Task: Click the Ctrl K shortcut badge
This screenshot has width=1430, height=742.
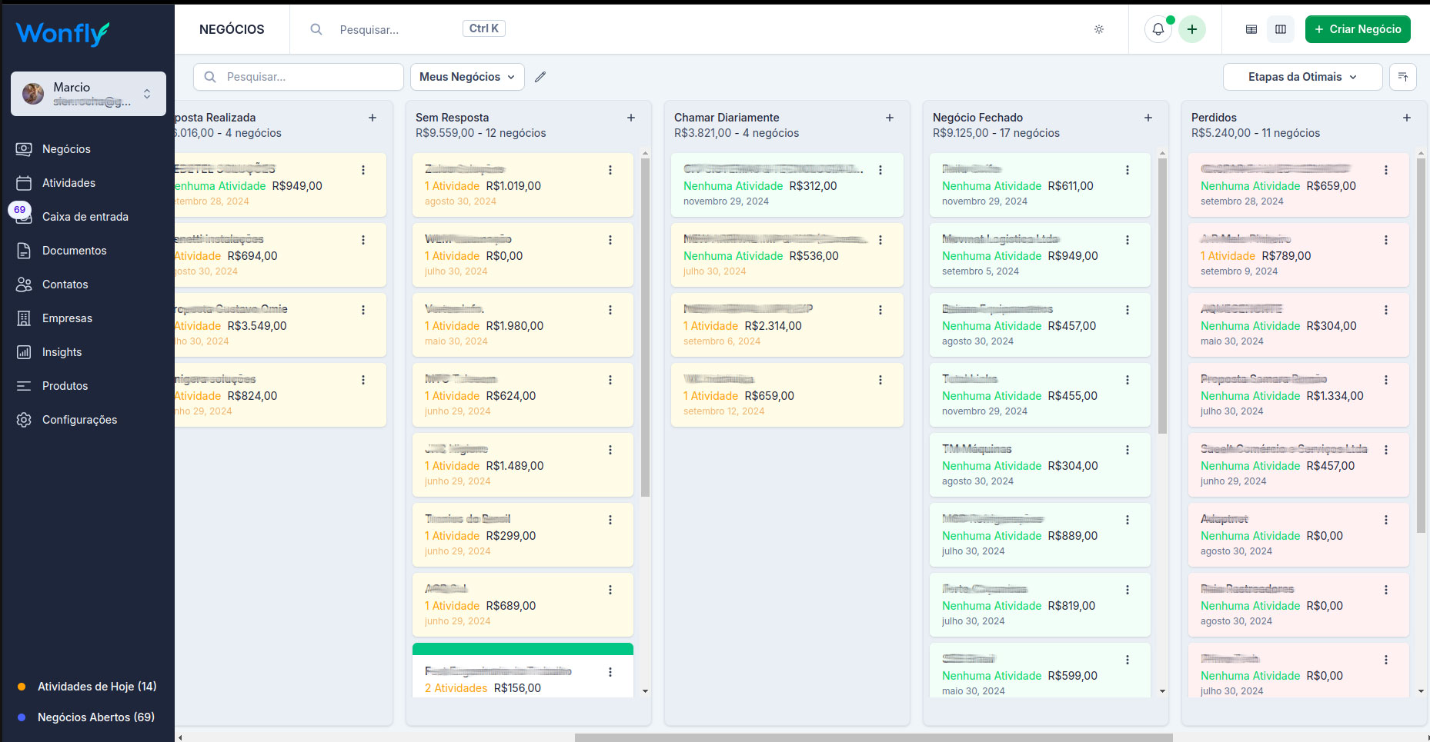Action: coord(484,28)
